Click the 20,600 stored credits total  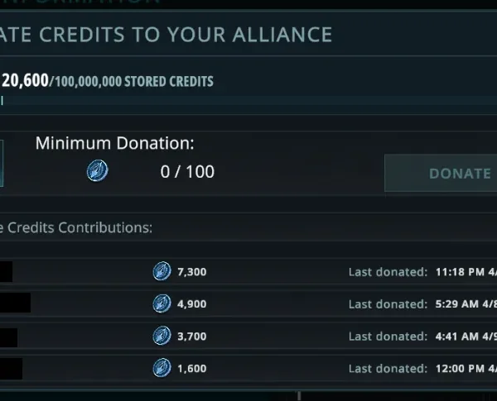26,80
